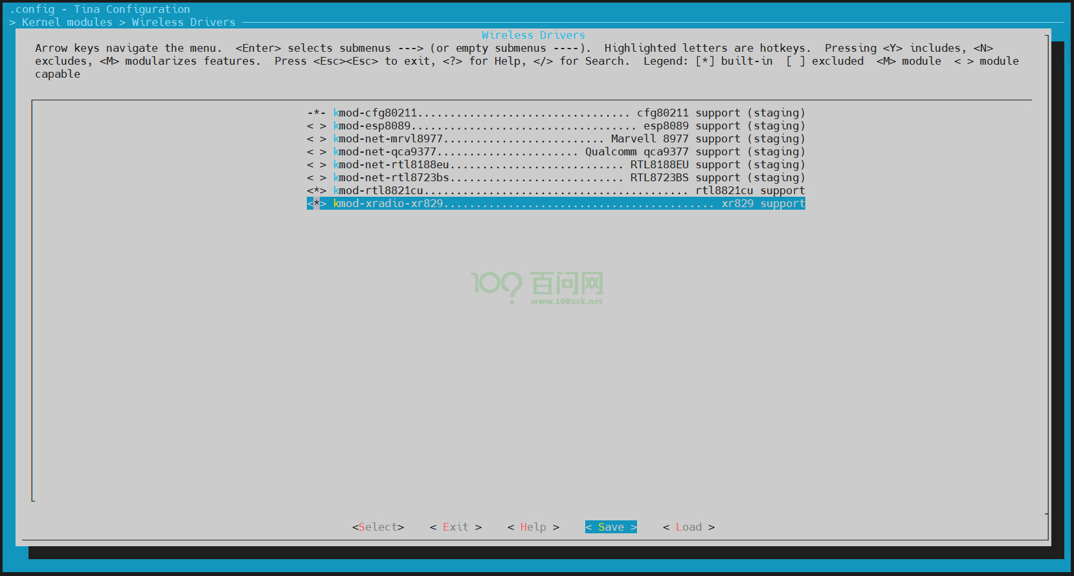The height and width of the screenshot is (576, 1074).
Task: Click the 100ask watermark logo
Action: (537, 287)
